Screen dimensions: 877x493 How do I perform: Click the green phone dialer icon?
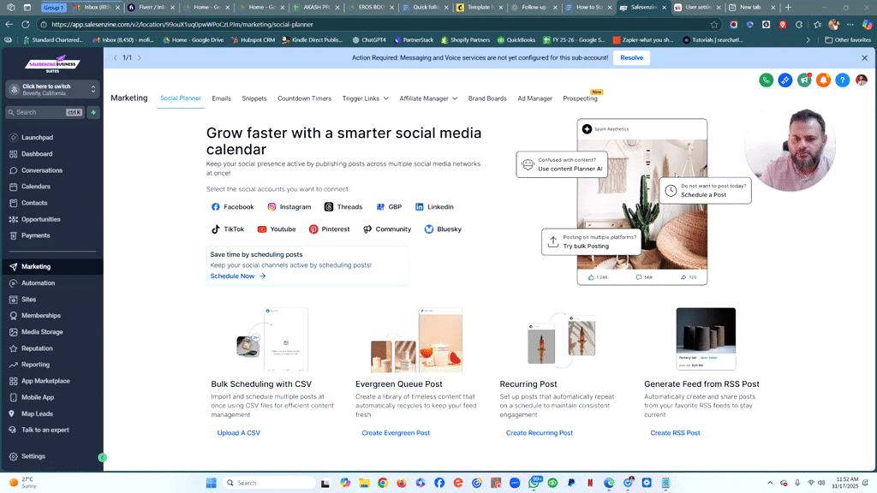click(767, 80)
